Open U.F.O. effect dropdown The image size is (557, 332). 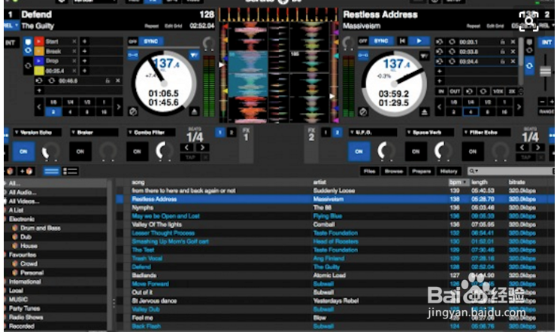pos(373,132)
